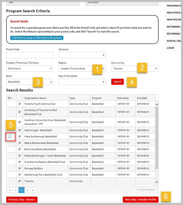Image resolution: width=183 pixels, height=205 pixels.
Task: Open the Day of the Week dropdown
Action: click(82, 82)
